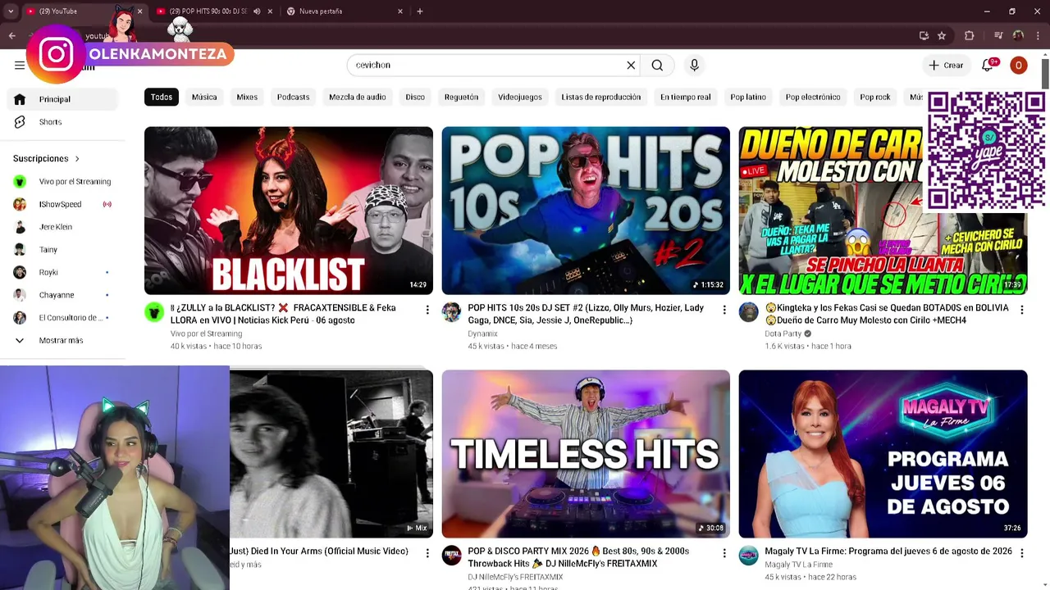
Task: Open the browser tab search dropdown
Action: pos(11,11)
